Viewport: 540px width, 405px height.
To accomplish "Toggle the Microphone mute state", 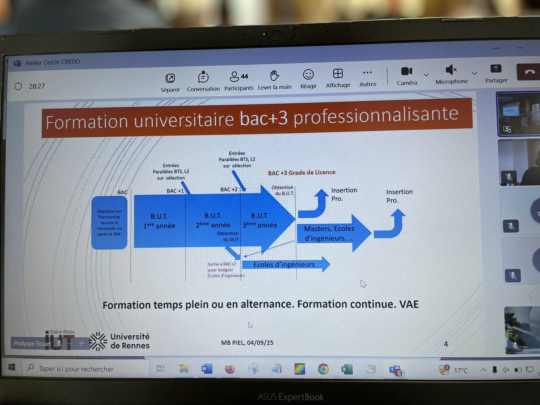I will [x=451, y=70].
